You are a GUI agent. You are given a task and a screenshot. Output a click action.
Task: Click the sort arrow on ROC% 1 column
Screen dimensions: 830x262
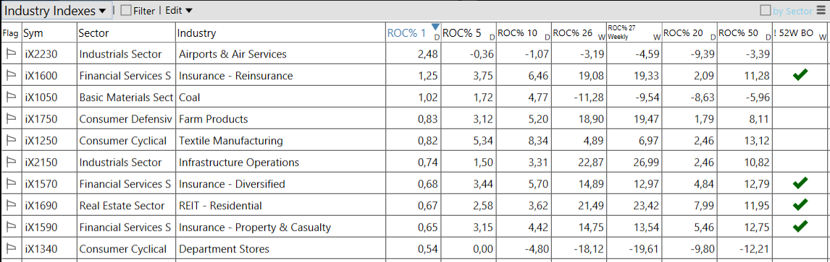point(435,27)
